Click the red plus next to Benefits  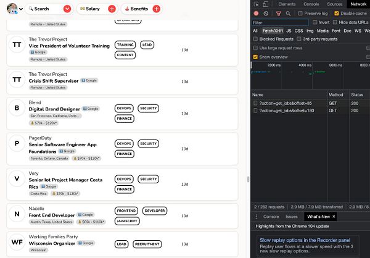(x=157, y=9)
